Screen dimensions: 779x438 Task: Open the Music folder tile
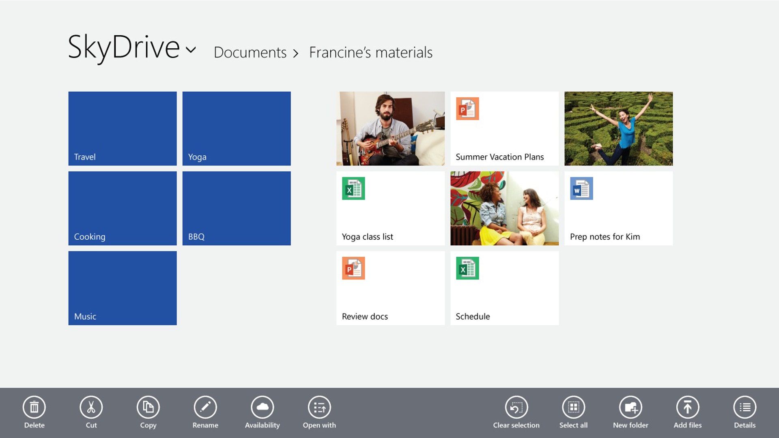tap(122, 288)
